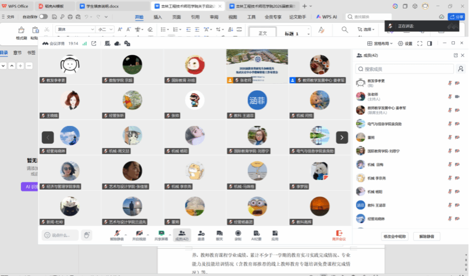Screen dimensions: 469x276
Task: Show the next page of video tiles
Action: pyautogui.click(x=342, y=137)
